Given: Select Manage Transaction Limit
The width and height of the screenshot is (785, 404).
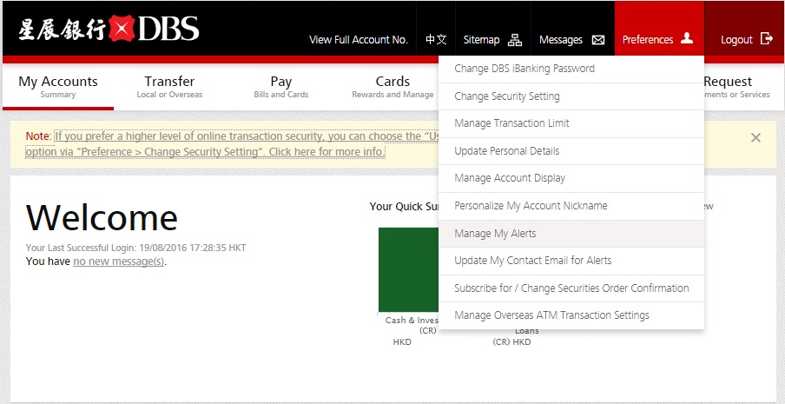Looking at the screenshot, I should (x=571, y=123).
